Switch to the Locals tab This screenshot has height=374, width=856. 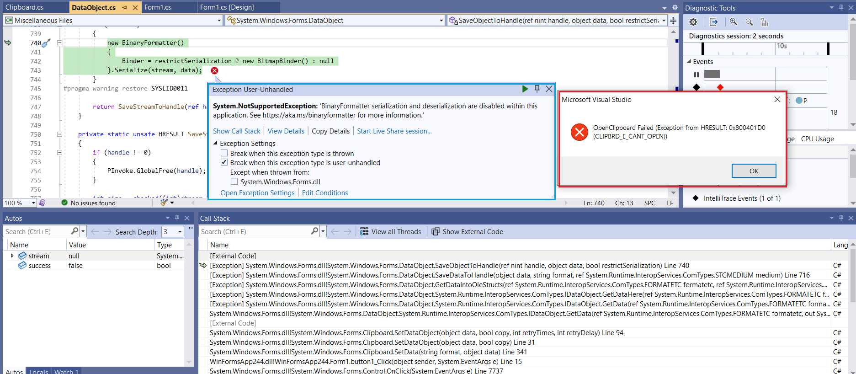point(39,371)
